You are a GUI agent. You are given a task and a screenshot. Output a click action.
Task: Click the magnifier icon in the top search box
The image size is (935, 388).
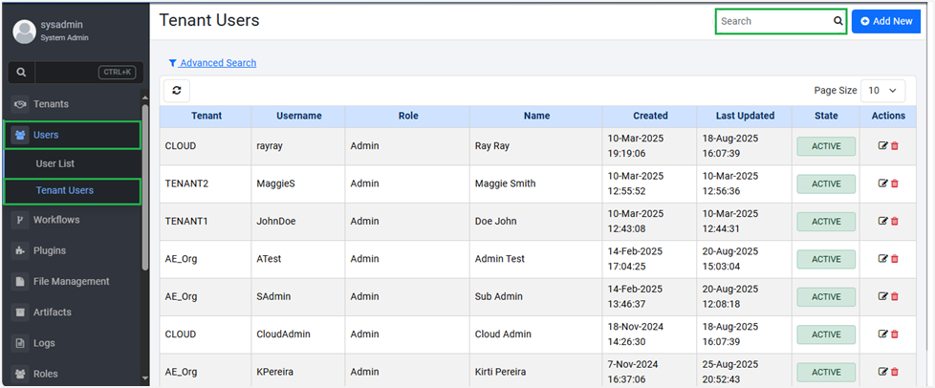click(x=837, y=21)
